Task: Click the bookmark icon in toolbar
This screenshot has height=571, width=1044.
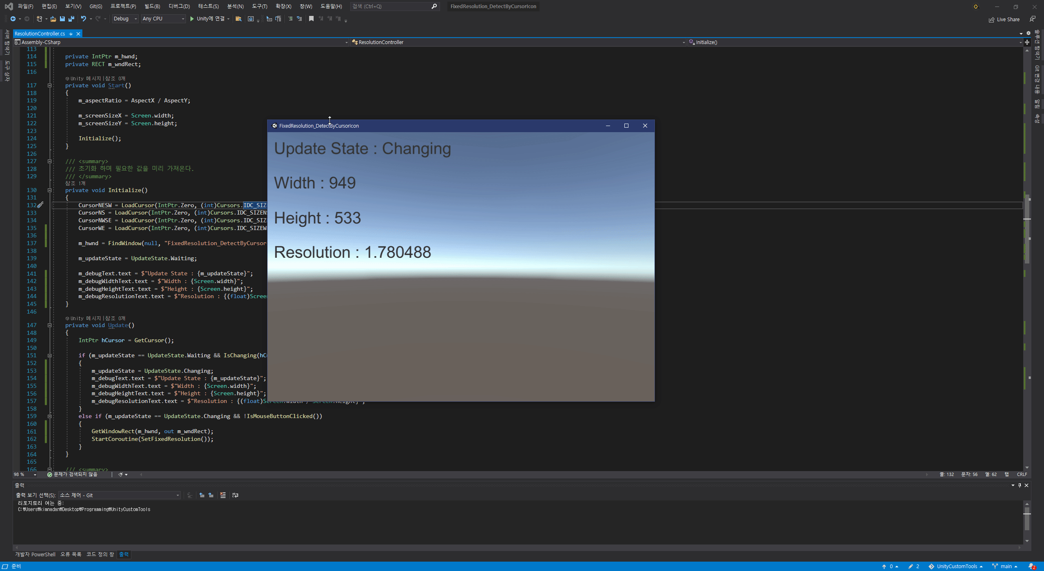Action: (x=311, y=19)
